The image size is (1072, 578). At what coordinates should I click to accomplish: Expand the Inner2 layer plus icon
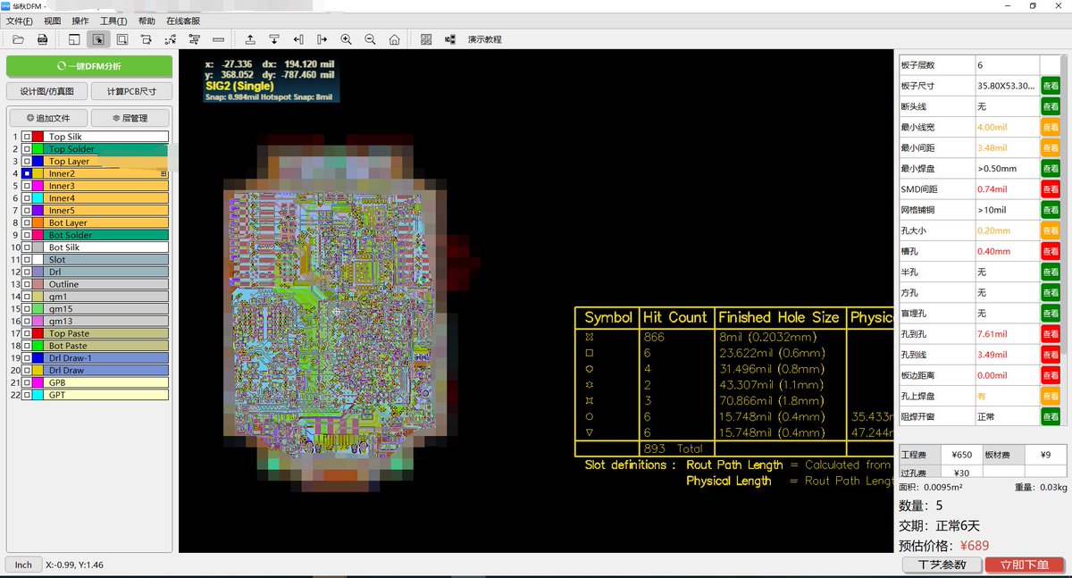coord(163,173)
